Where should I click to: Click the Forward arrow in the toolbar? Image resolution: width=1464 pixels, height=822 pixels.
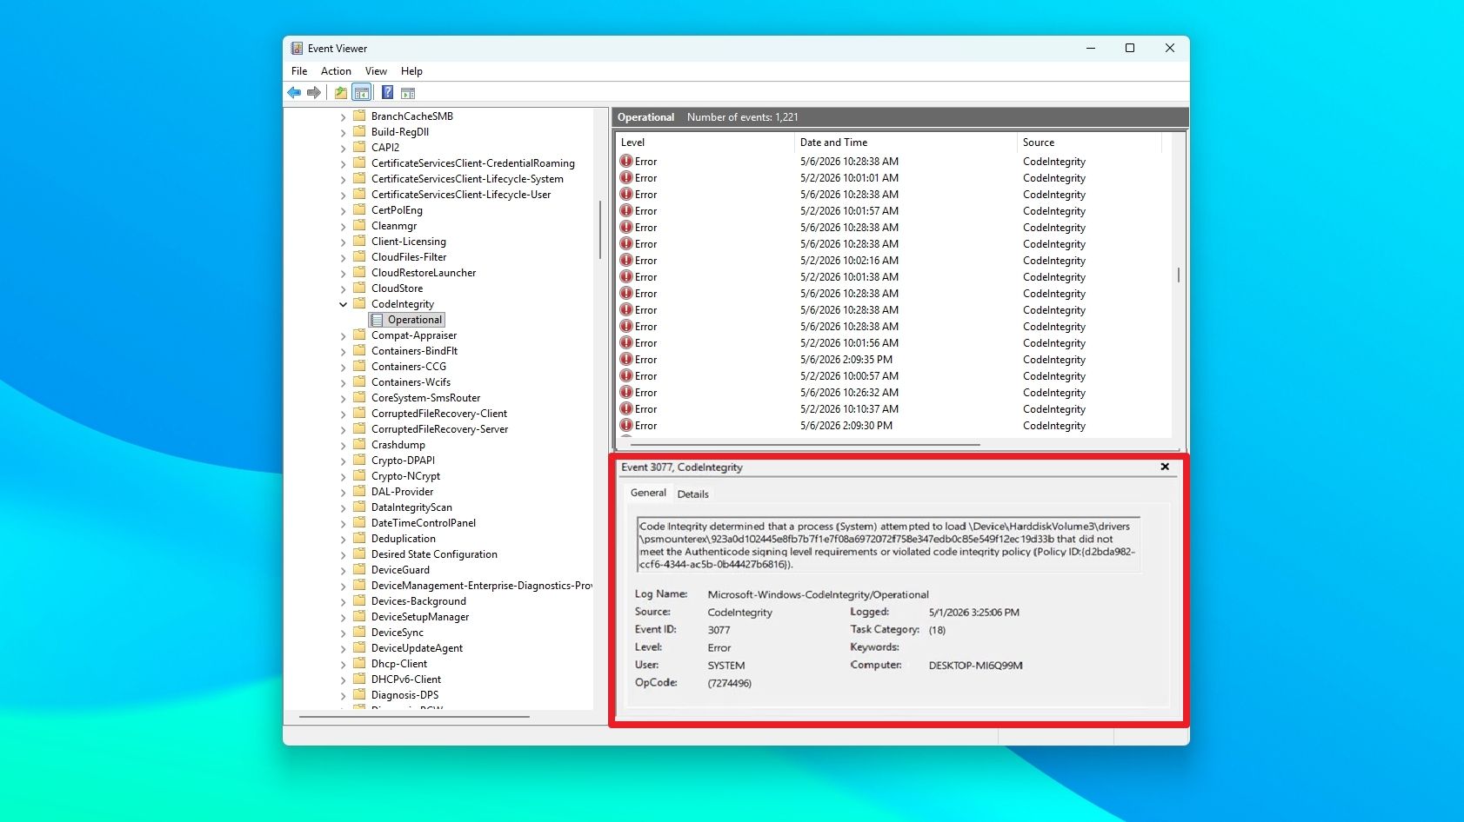[314, 93]
